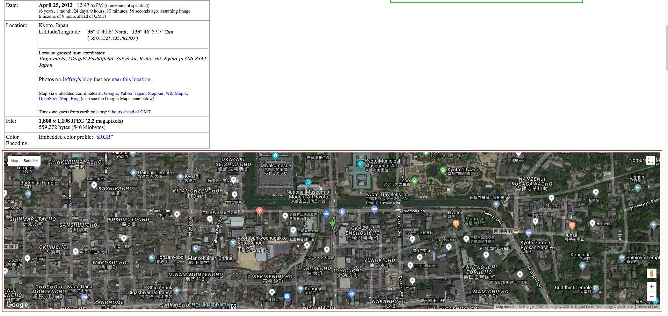Image resolution: width=668 pixels, height=316 pixels.
Task: Click the Kyoto Traveler's Inn hotel marker
Action: 374,210
